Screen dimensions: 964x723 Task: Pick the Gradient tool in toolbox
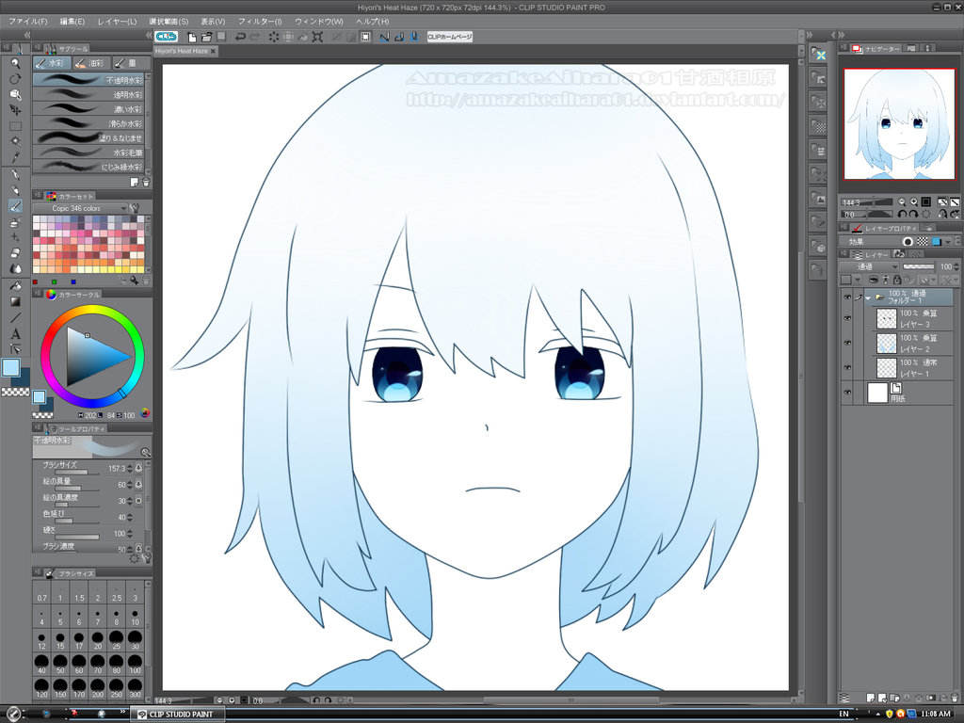coord(15,301)
